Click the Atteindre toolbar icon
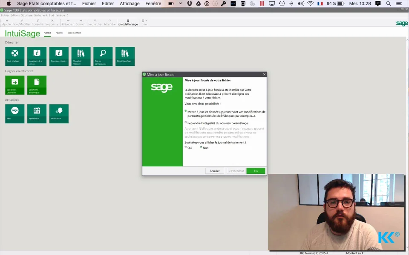This screenshot has width=409, height=255. pyautogui.click(x=109, y=23)
